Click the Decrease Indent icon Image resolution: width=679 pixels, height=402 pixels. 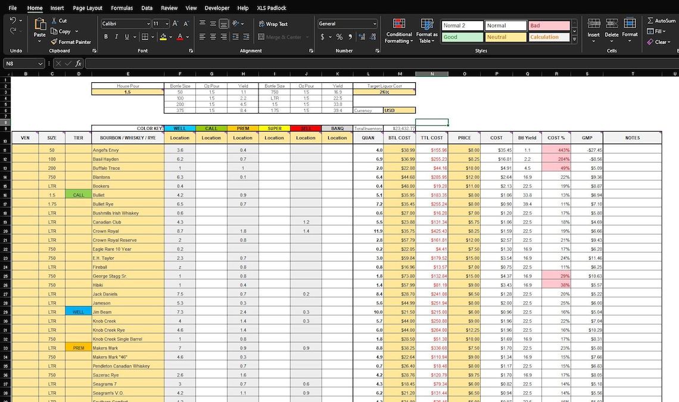(236, 37)
